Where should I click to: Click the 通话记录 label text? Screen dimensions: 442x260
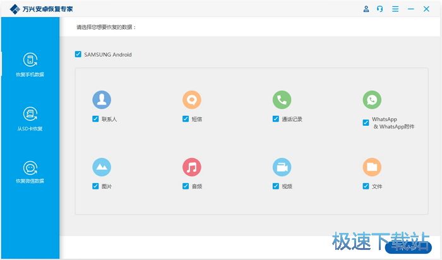pyautogui.click(x=292, y=119)
